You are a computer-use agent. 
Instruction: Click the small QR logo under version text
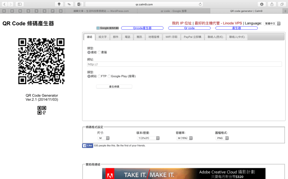tap(42, 110)
